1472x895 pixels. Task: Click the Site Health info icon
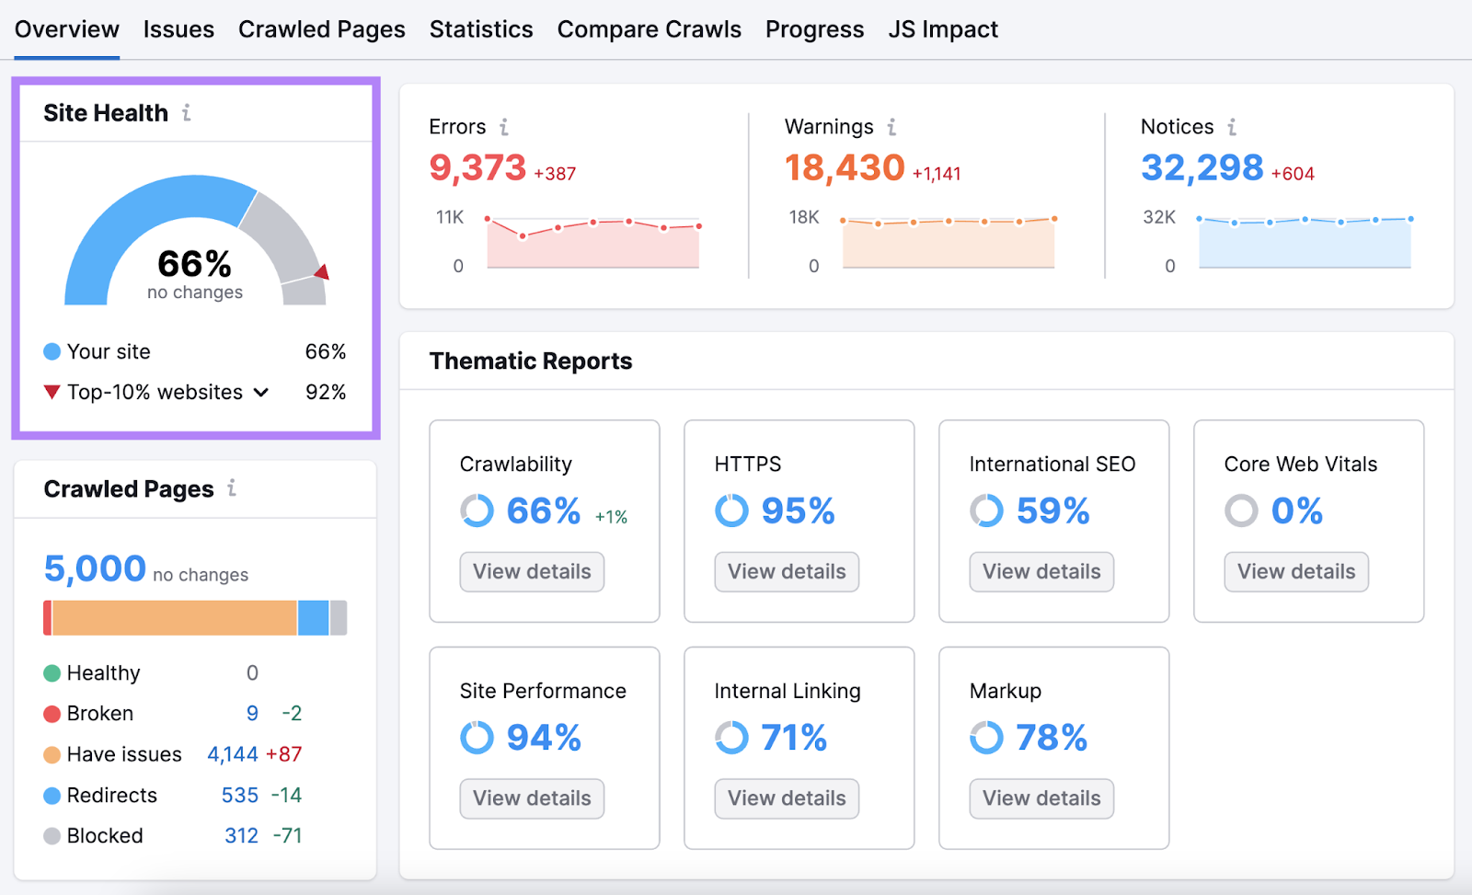[187, 112]
